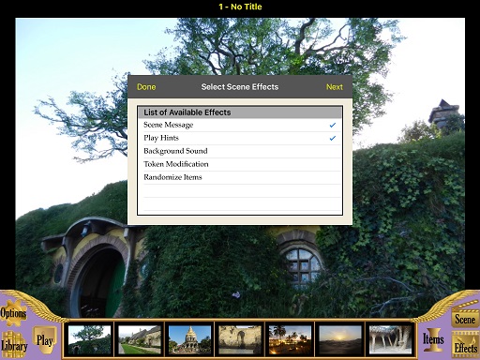
Task: Open the Items pedestal icon
Action: pyautogui.click(x=433, y=339)
